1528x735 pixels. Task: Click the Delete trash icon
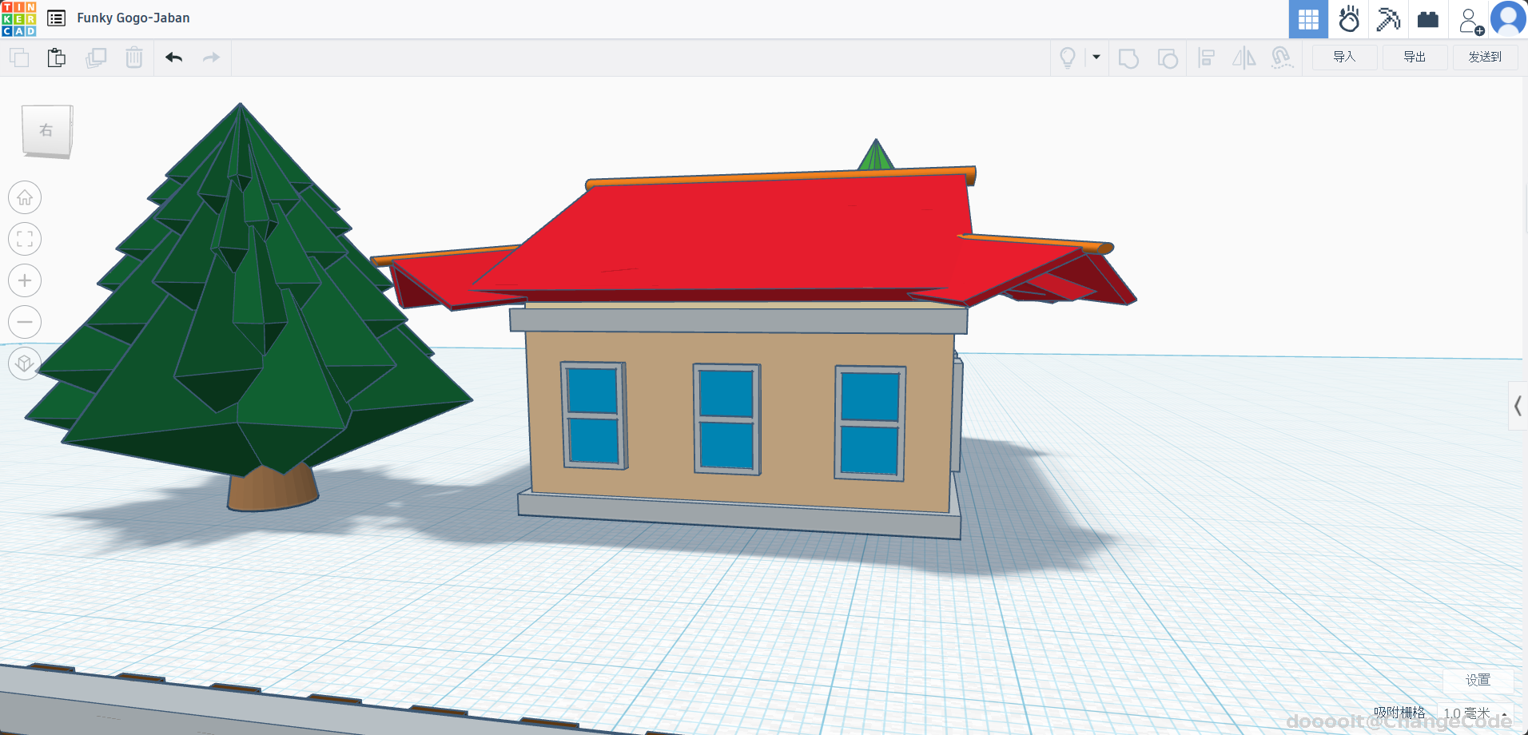[134, 58]
